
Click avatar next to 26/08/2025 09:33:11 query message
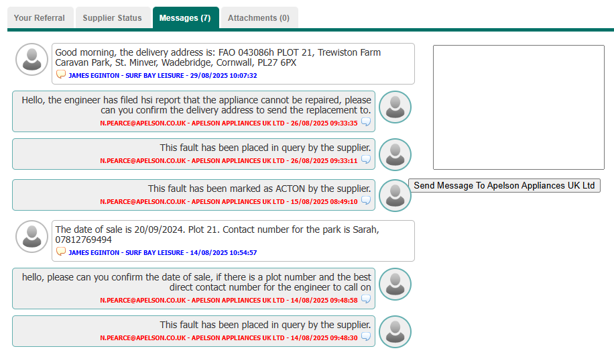395,154
